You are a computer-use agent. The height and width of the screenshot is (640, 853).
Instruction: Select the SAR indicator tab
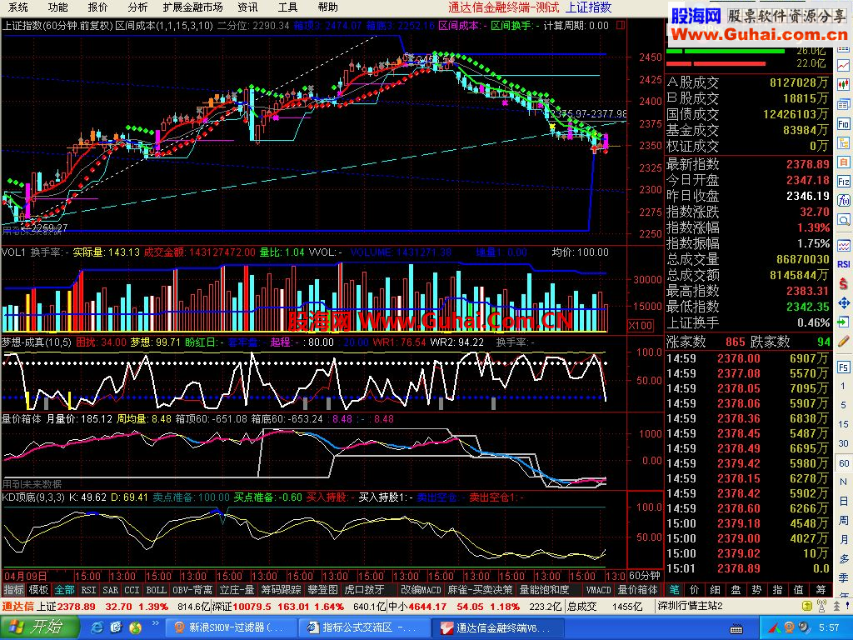[x=111, y=590]
